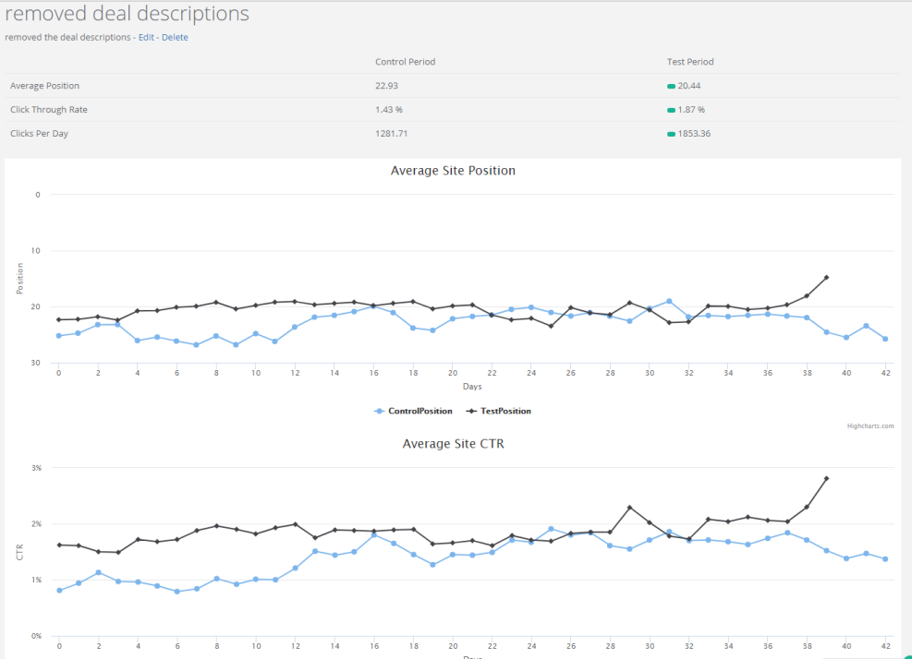Select the 'Test Period' column header
The image size is (912, 659).
690,62
